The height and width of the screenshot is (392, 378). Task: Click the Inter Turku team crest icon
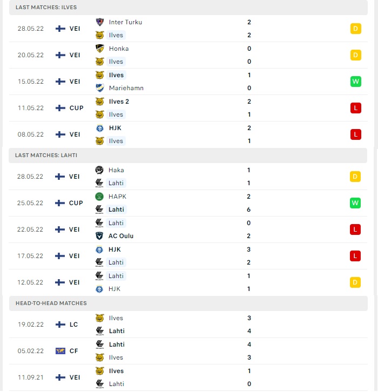pyautogui.click(x=100, y=22)
